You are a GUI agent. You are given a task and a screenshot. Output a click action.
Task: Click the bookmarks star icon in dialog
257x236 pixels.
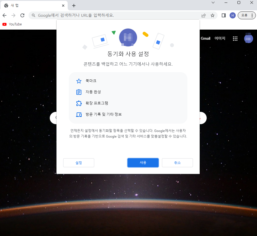(79, 81)
